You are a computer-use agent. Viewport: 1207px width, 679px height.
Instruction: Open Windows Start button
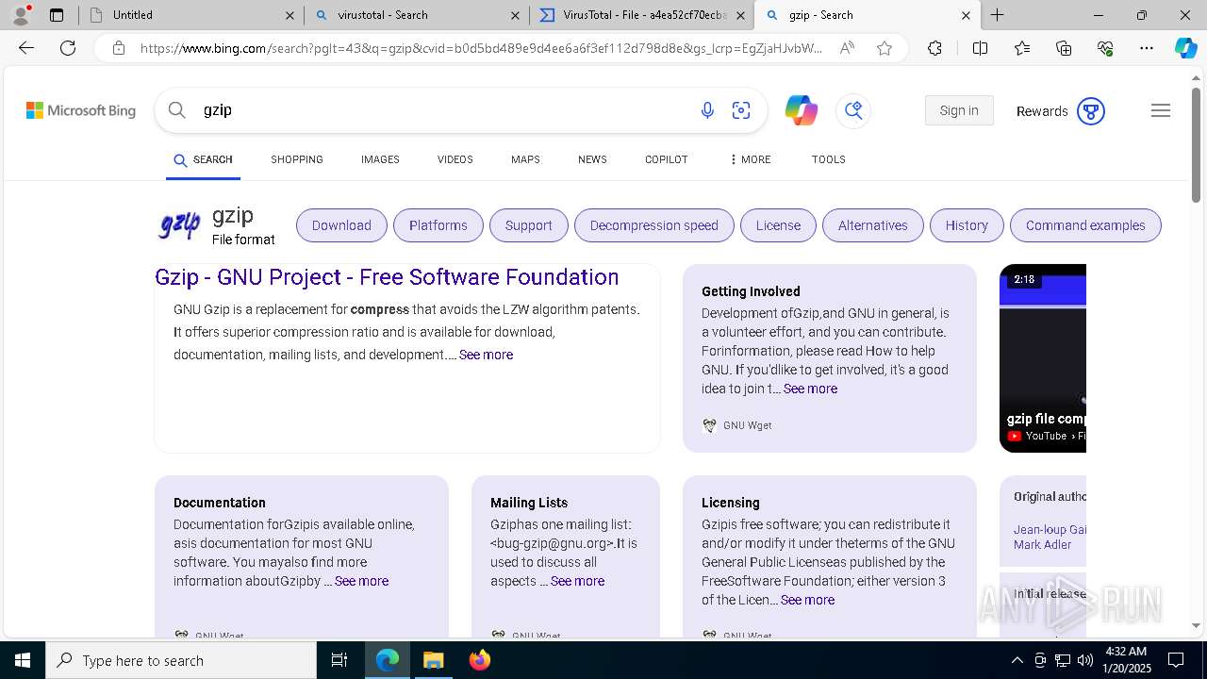23,660
